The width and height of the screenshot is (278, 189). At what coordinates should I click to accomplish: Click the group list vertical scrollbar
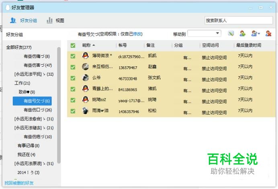[x=59, y=105]
